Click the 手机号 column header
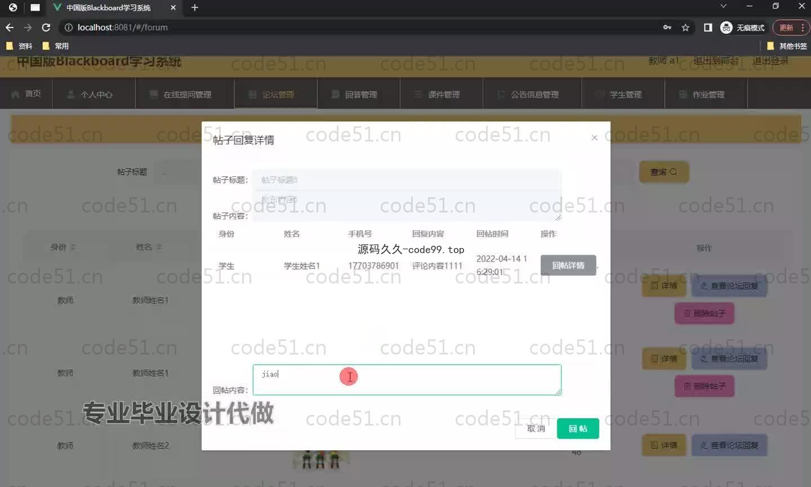This screenshot has width=811, height=487. pyautogui.click(x=360, y=233)
